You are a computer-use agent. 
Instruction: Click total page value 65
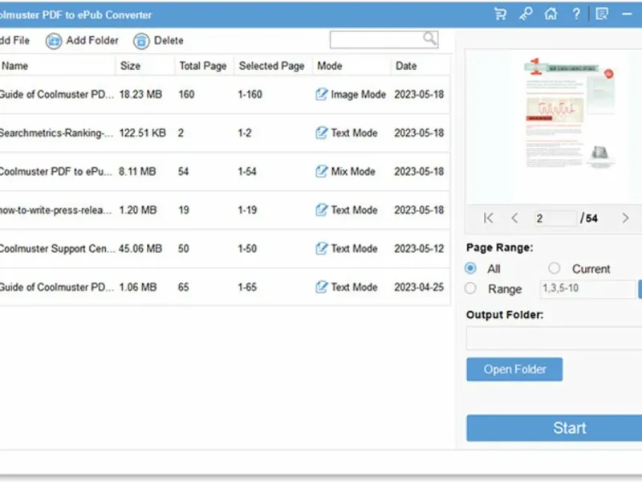[184, 287]
